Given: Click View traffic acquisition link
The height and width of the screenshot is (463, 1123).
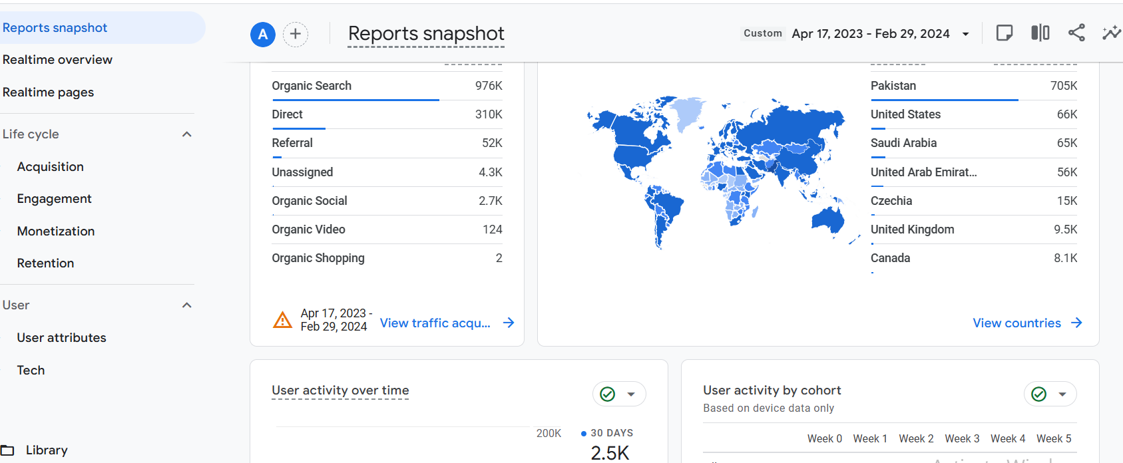Looking at the screenshot, I should (435, 323).
